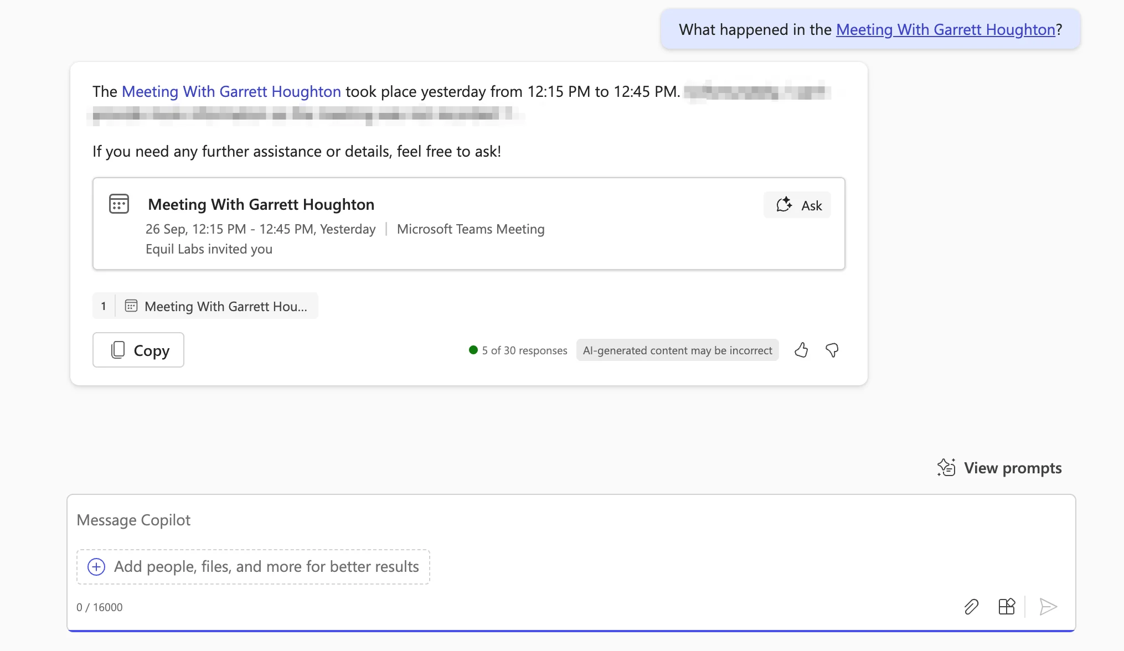The image size is (1124, 651).
Task: Click the Ask button on meeting card
Action: (797, 205)
